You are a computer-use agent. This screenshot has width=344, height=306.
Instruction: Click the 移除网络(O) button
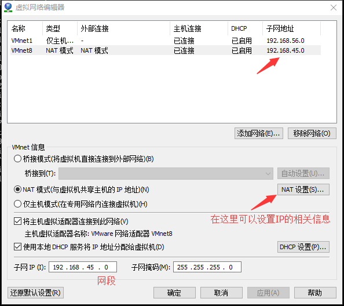(312, 133)
